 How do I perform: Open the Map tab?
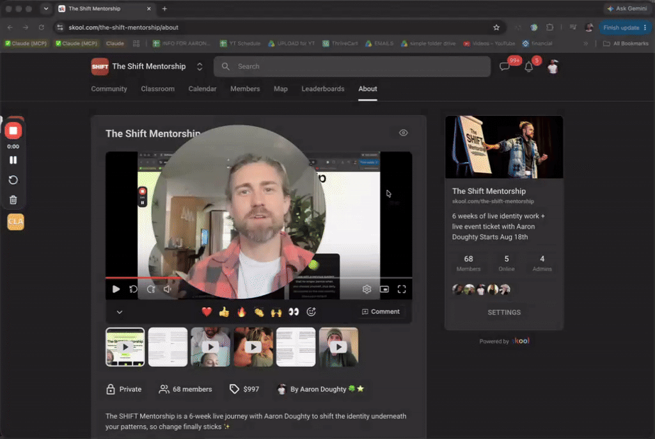click(281, 89)
